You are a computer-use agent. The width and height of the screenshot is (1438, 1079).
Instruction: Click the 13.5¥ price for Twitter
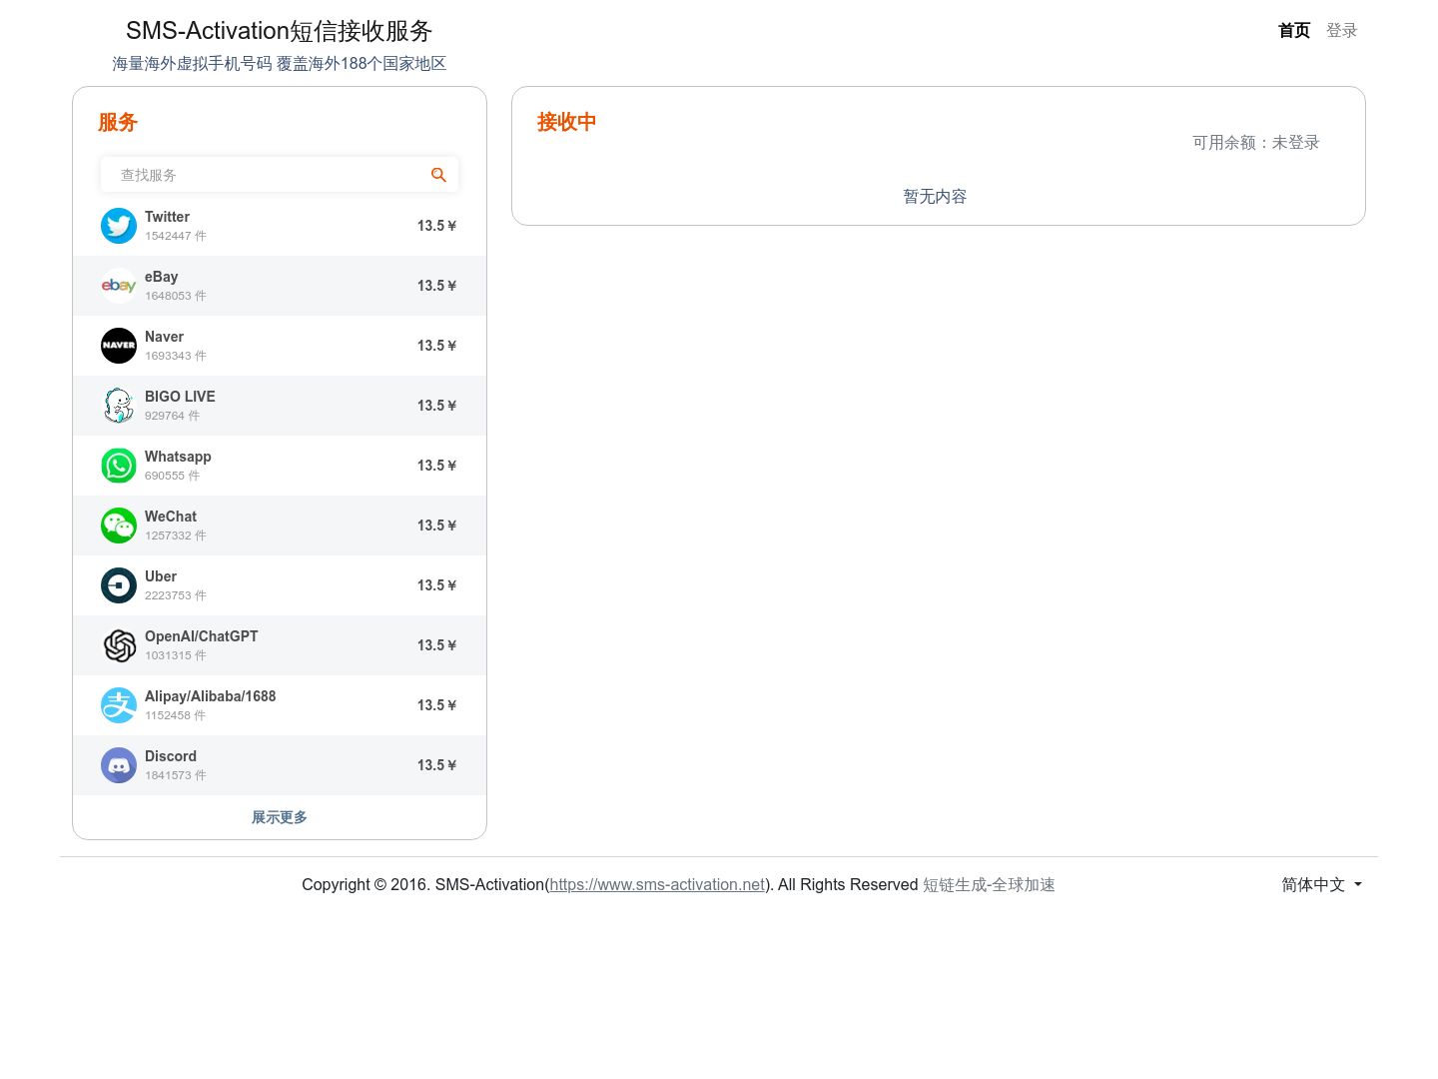(x=437, y=226)
